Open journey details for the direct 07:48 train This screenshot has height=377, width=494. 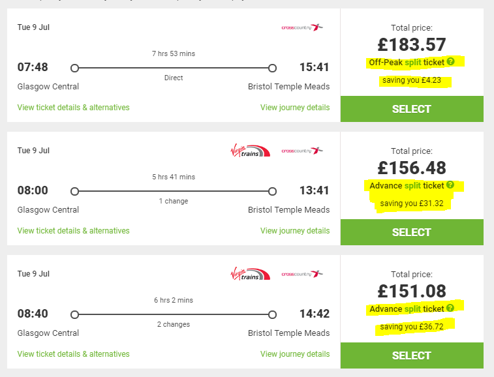click(x=295, y=108)
